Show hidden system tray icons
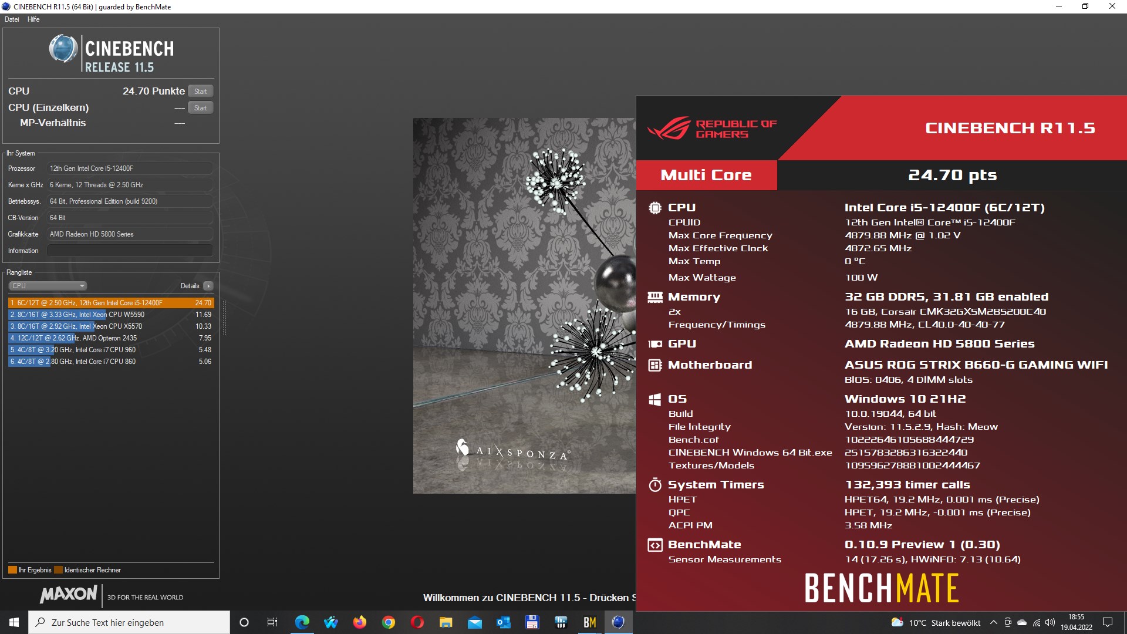The width and height of the screenshot is (1127, 634). (x=993, y=623)
